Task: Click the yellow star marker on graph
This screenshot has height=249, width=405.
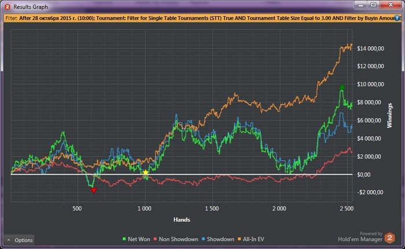Action: pyautogui.click(x=146, y=172)
